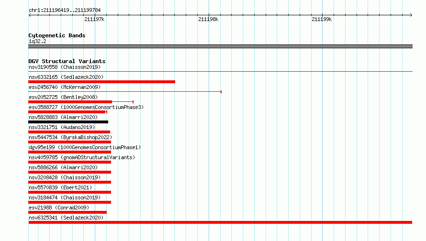Open variant esv2456740 (McKernan2009) label
The image size is (426, 241).
coord(65,87)
